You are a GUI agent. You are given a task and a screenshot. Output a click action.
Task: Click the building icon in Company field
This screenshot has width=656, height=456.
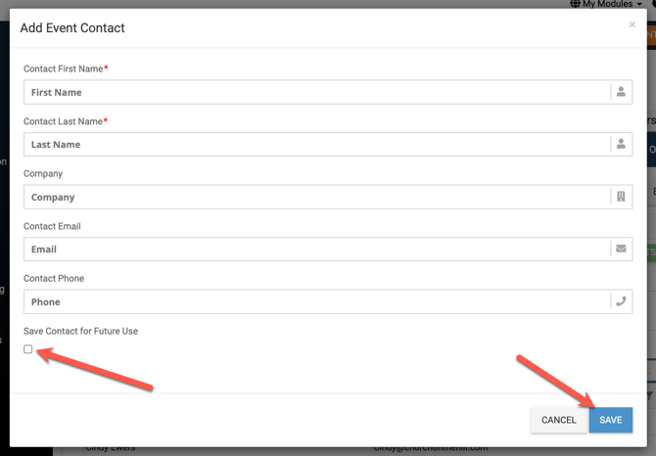pyautogui.click(x=621, y=197)
